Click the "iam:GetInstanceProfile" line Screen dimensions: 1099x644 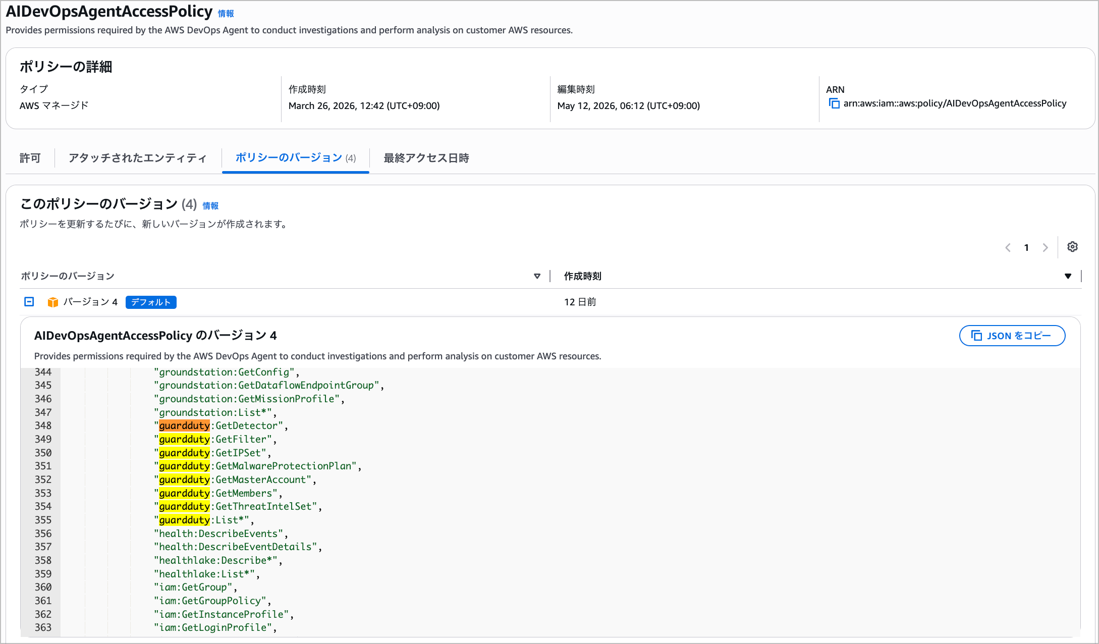(x=224, y=614)
